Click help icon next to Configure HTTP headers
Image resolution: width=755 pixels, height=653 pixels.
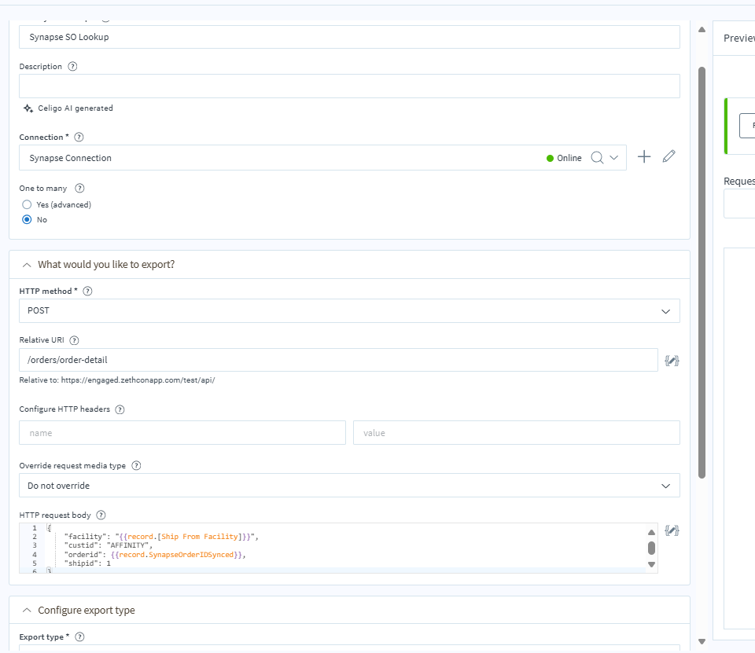[x=120, y=409]
